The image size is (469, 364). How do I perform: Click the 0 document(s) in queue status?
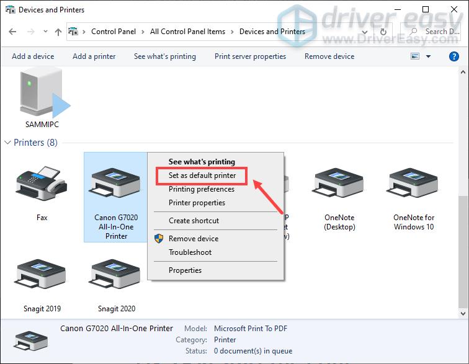click(x=253, y=351)
